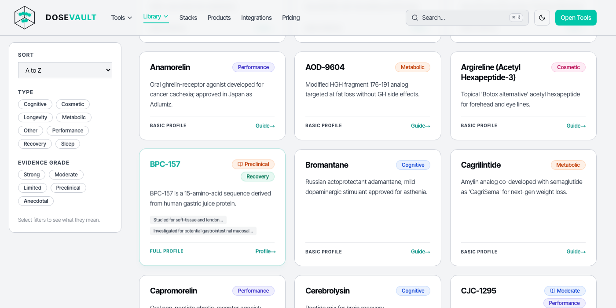Click the Moderate badge on the CJC-1295 card
Viewport: 616px width, 308px height.
click(x=565, y=291)
